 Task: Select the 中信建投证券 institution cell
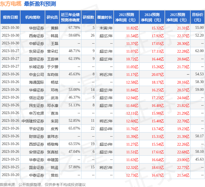pos(33,121)
